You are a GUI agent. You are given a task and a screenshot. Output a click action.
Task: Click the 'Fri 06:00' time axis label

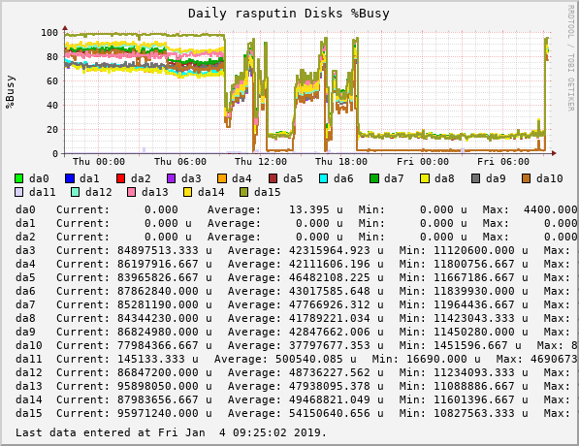503,162
